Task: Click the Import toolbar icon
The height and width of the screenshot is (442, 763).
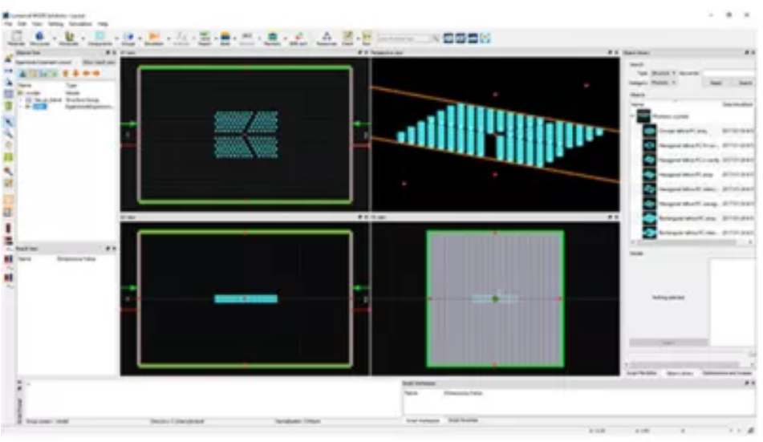Action: [205, 38]
